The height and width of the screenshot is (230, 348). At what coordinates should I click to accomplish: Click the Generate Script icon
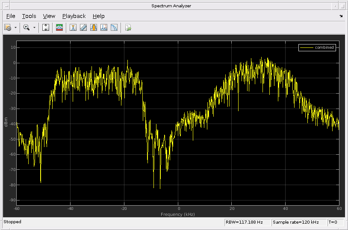pyautogui.click(x=128, y=27)
